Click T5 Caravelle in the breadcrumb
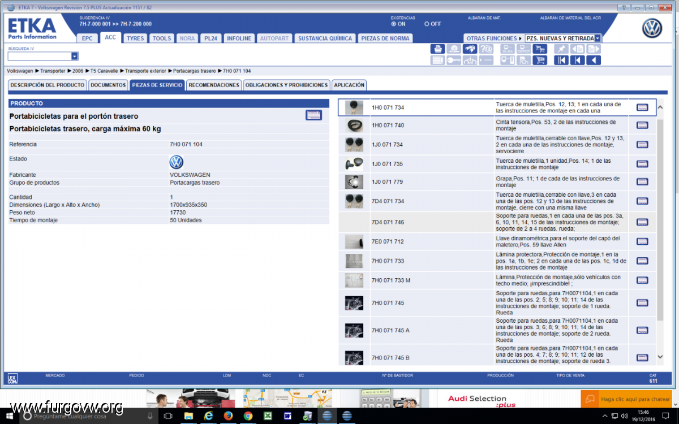679x424 pixels. (x=104, y=71)
